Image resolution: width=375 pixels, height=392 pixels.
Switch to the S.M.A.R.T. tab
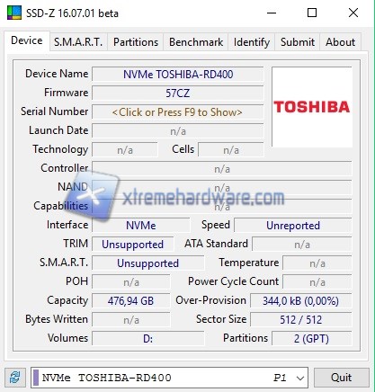(78, 42)
